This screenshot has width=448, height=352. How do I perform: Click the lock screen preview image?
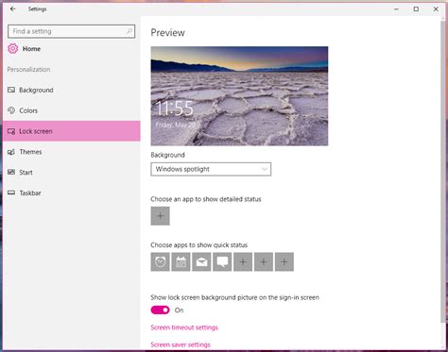point(239,96)
